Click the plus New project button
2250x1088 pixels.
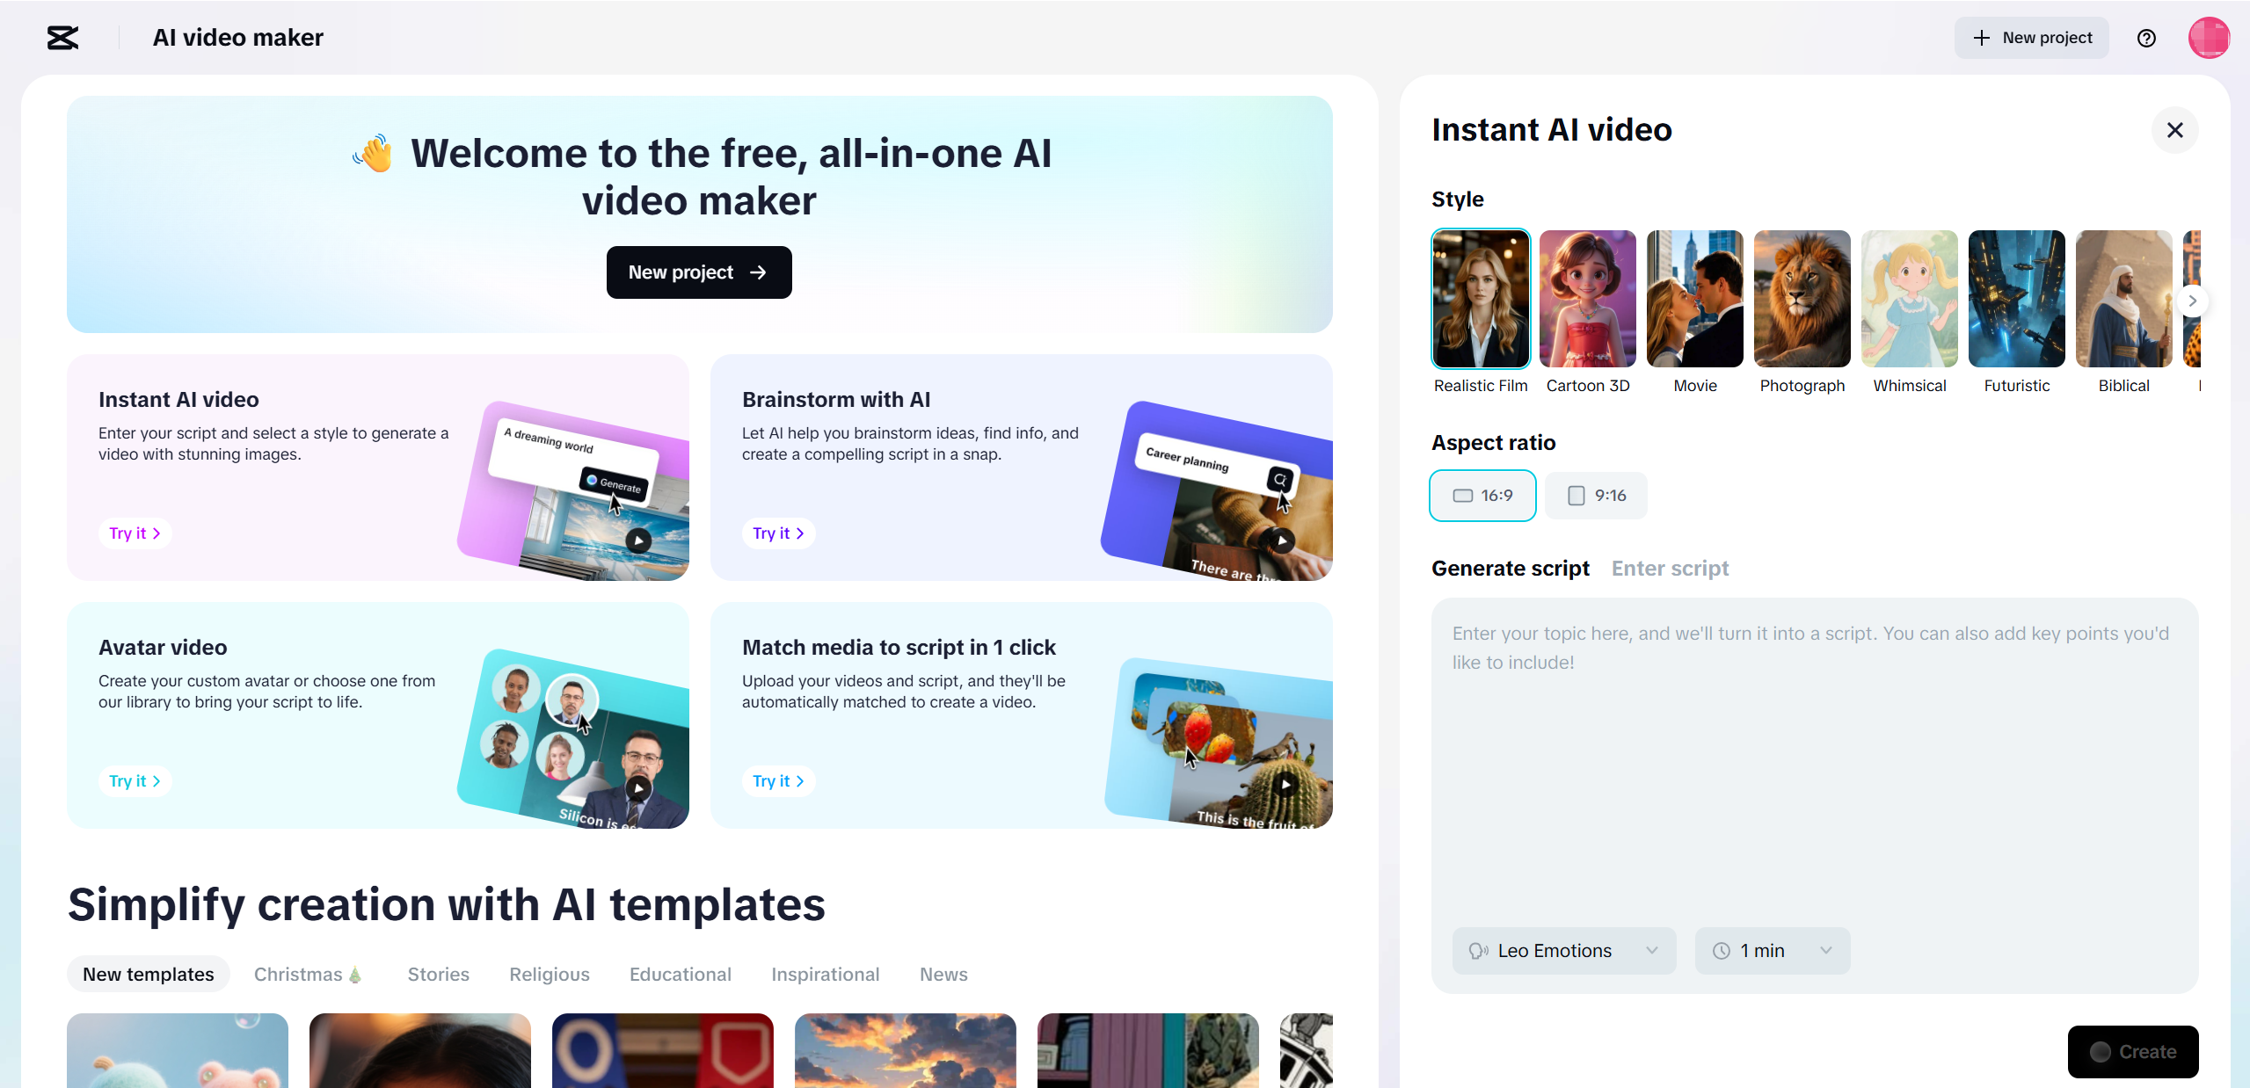click(x=2031, y=38)
